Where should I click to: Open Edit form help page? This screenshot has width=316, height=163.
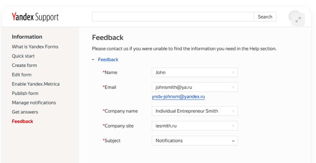click(x=21, y=75)
